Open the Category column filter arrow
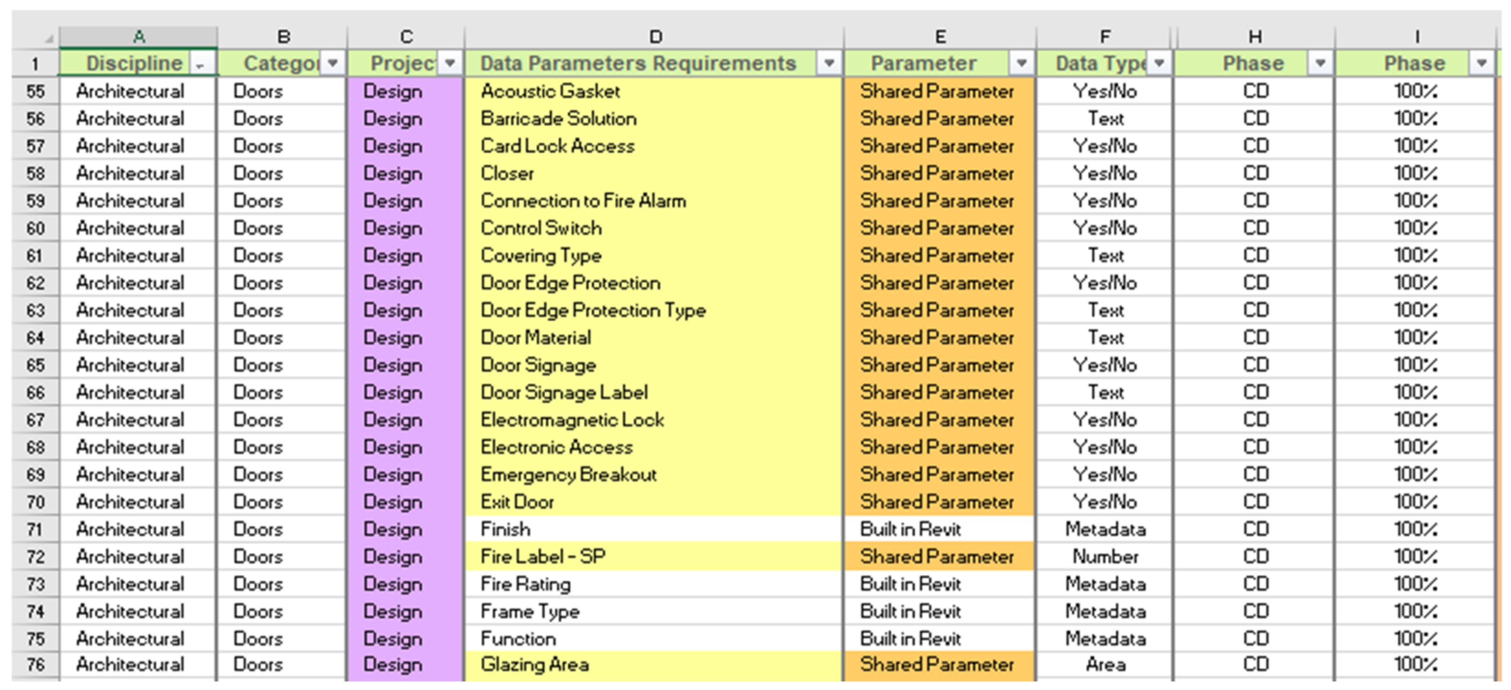Image resolution: width=1511 pixels, height=690 pixels. [x=333, y=63]
